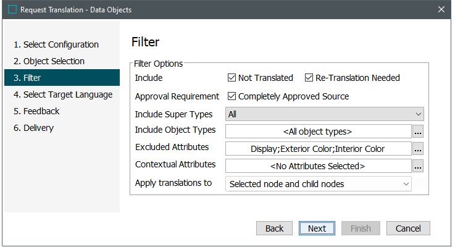Click the ellipsis button for Include Object Types
This screenshot has width=455, height=247.
coord(419,132)
